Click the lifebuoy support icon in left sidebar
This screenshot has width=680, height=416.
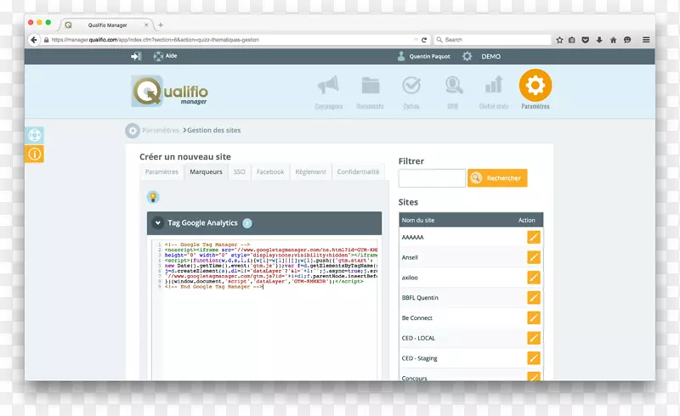35,135
